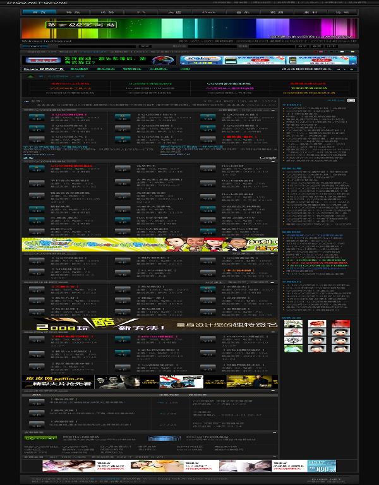
Task: Collapse the 娱乐休闲区 section
Action: (x=273, y=282)
